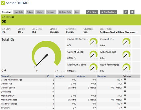
Task: Switch to the Log tab
Action: (77, 12)
